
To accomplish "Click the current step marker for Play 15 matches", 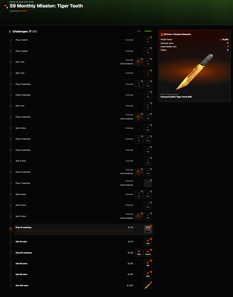I will coord(11,229).
